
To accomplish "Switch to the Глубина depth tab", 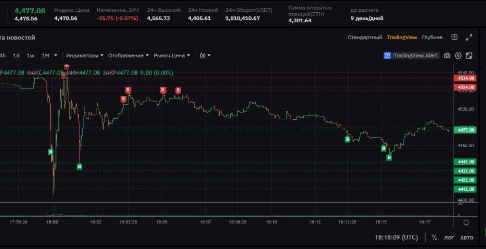I will [x=432, y=37].
